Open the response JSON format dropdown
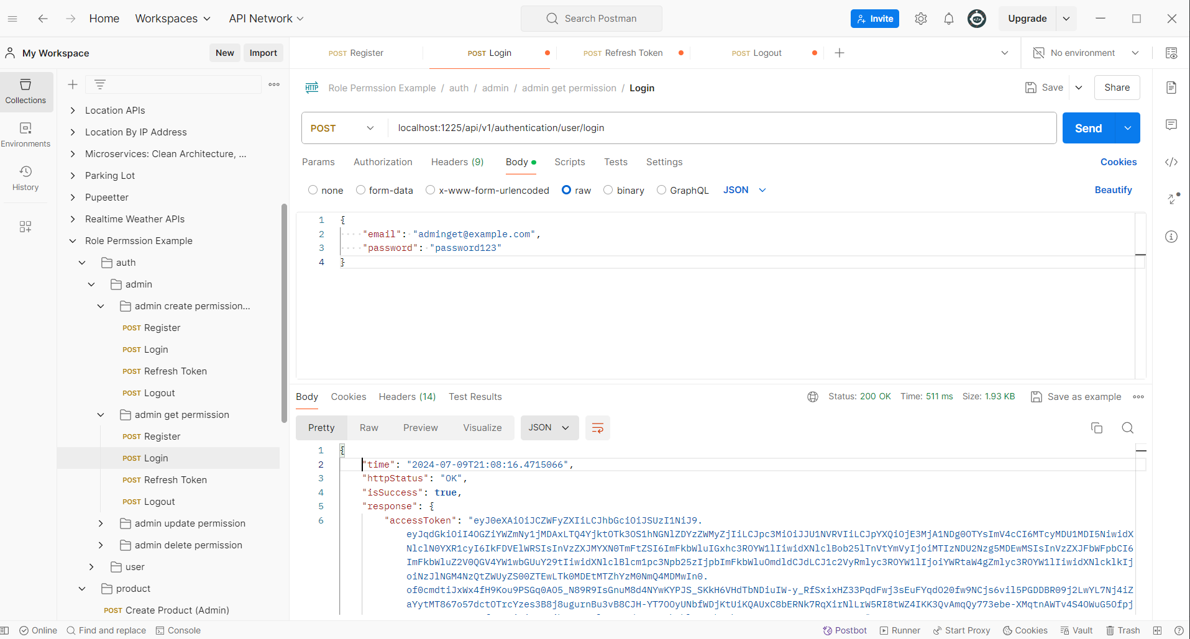 pos(549,428)
